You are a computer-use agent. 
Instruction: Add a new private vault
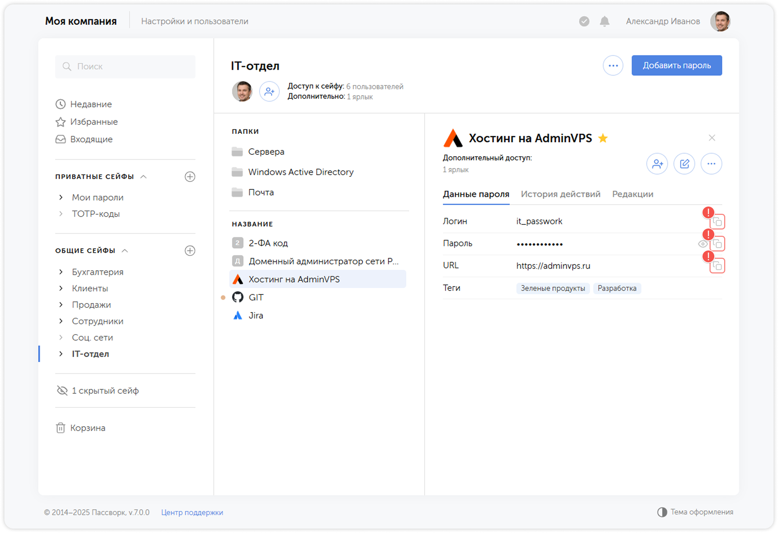pos(190,176)
